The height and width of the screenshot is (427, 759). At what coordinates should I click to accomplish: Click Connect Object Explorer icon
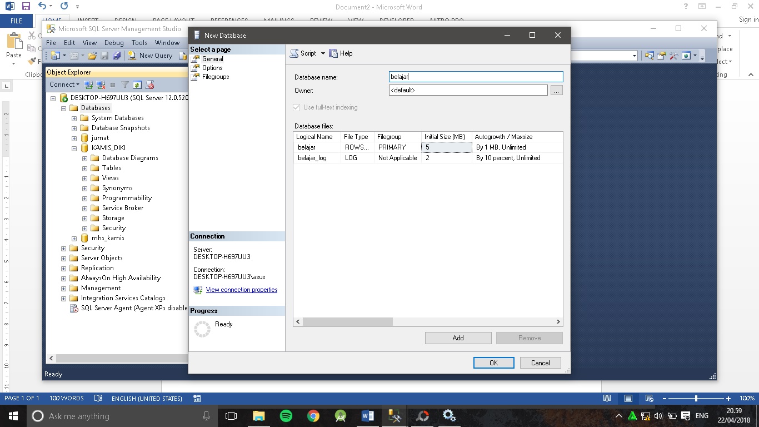pos(88,85)
